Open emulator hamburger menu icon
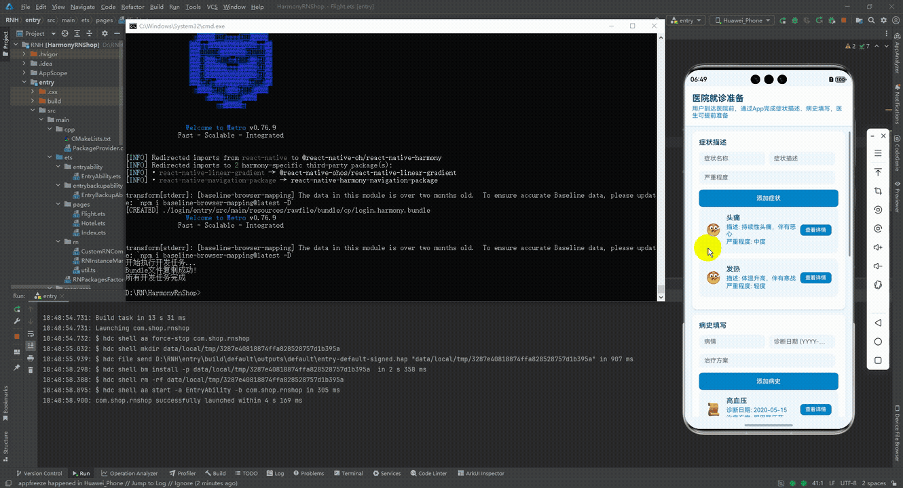Screen dimensions: 903x488 click(878, 153)
